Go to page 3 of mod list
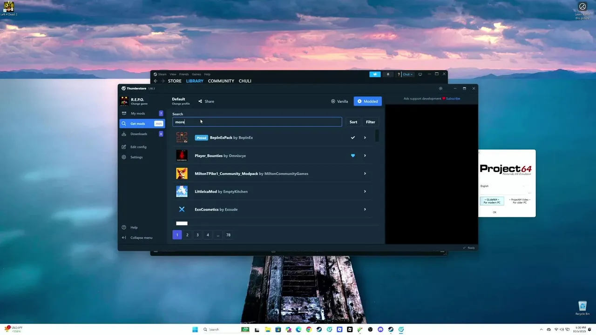 coord(197,235)
